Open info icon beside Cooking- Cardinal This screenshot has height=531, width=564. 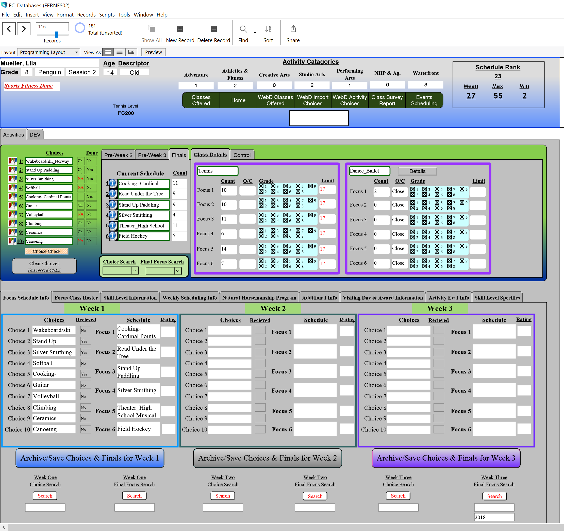(x=113, y=183)
